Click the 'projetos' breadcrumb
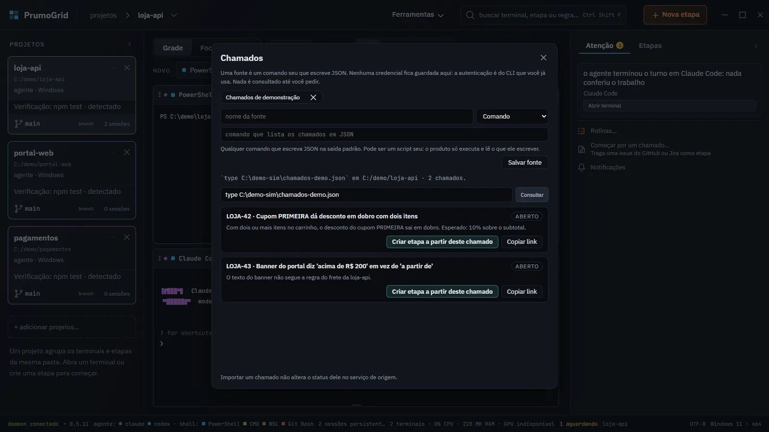The height and width of the screenshot is (432, 769). tap(103, 15)
